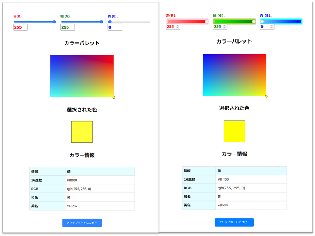This screenshot has width=315, height=236.
Task: Click the left panel green (G) slider handle
Action: [x=102, y=22]
